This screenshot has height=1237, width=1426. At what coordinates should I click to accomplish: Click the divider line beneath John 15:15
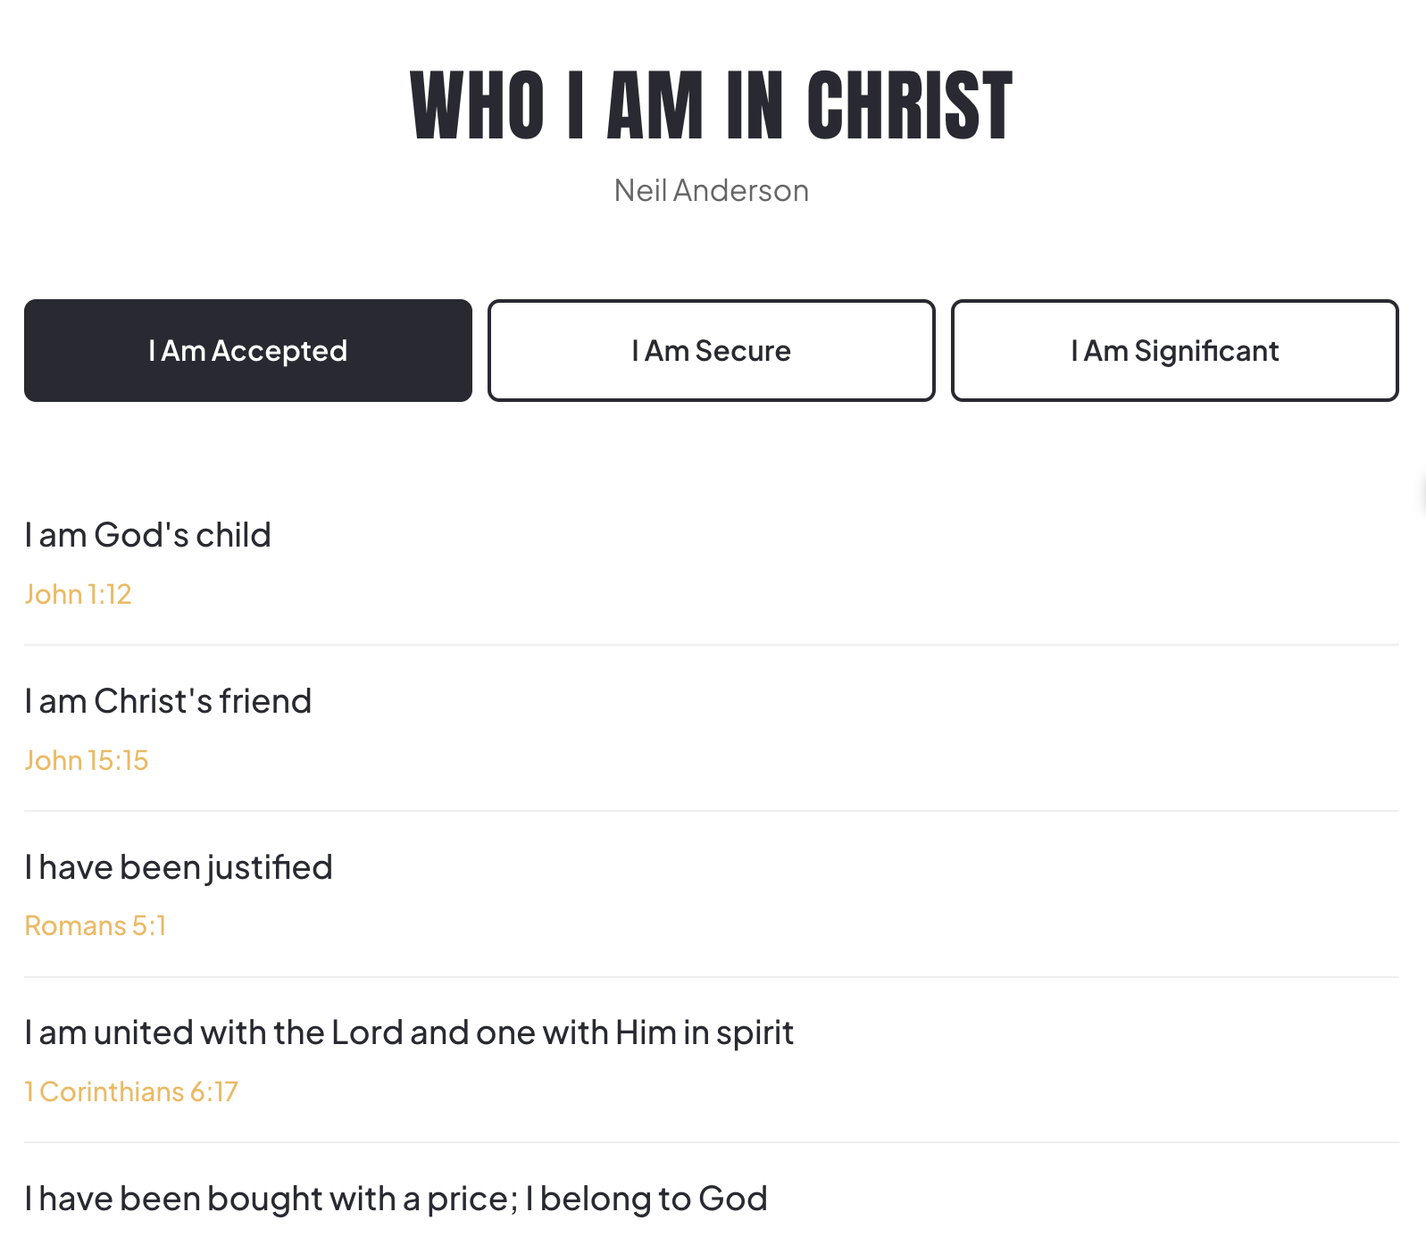[x=711, y=811]
